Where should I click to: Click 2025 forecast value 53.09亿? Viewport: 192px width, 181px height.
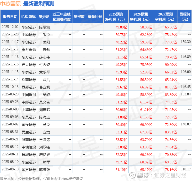(121, 147)
